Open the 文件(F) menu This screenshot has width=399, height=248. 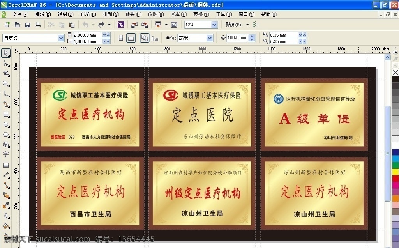click(20, 14)
